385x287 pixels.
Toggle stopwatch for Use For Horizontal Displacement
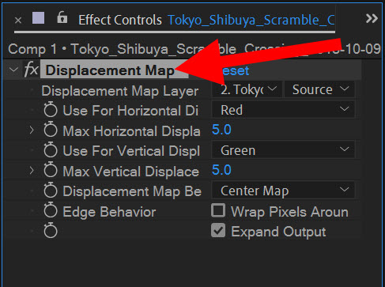pyautogui.click(x=51, y=109)
